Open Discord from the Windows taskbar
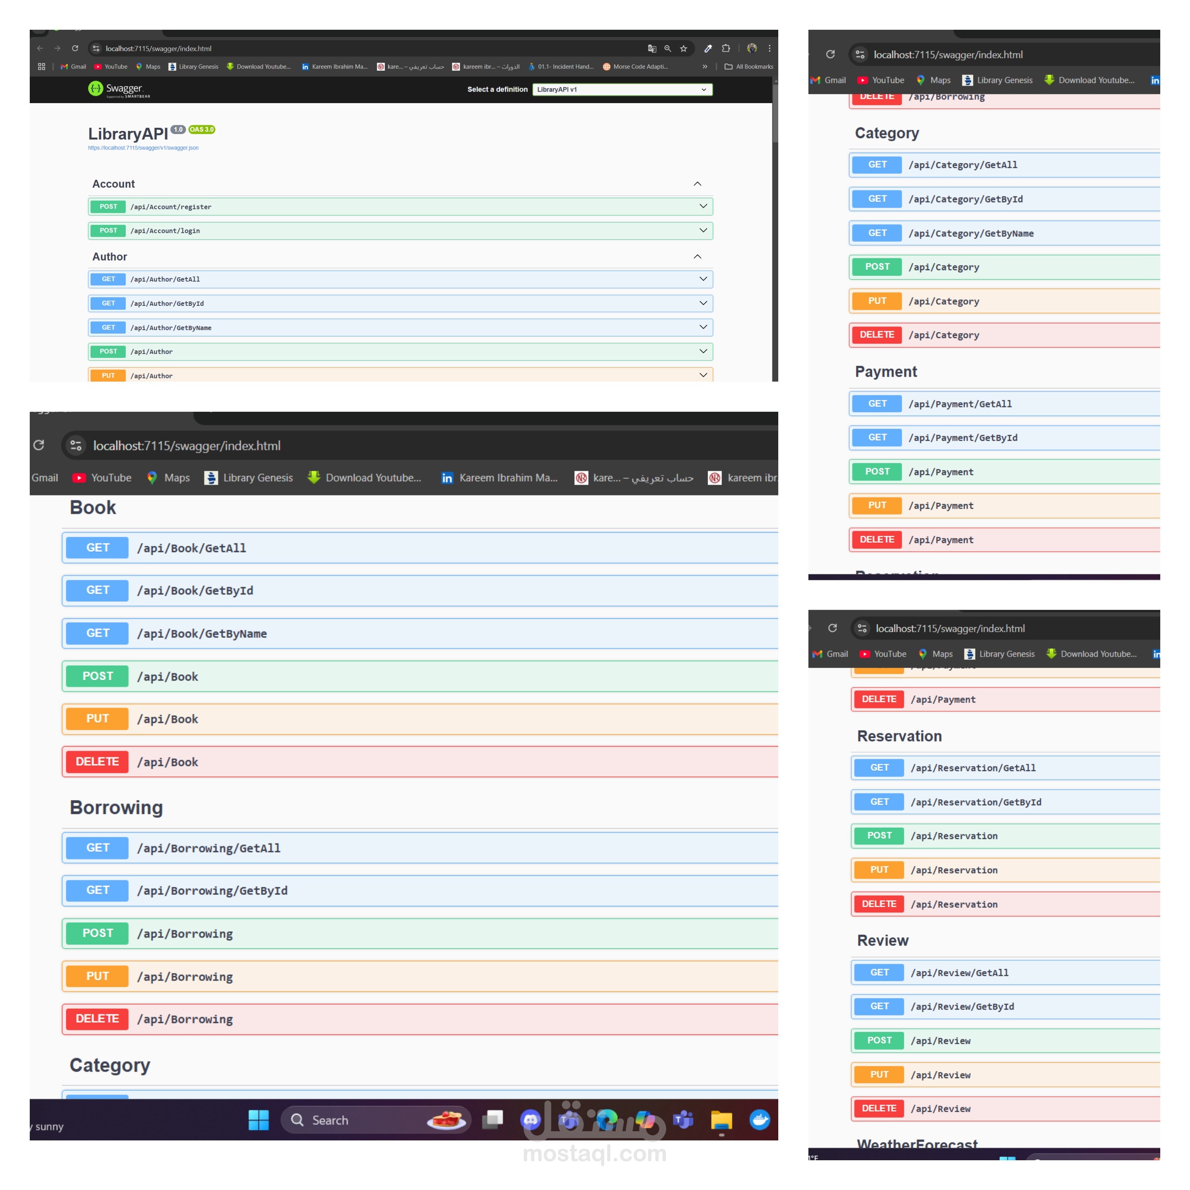1190x1190 pixels. pyautogui.click(x=530, y=1119)
